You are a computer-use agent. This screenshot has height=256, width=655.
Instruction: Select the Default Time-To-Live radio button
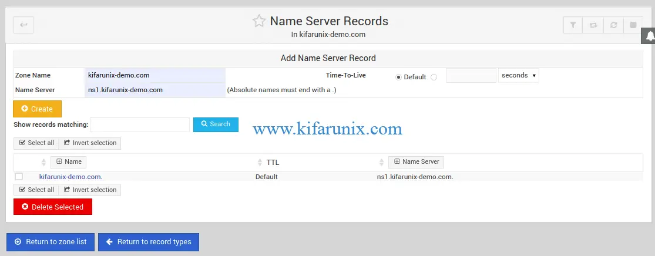398,76
